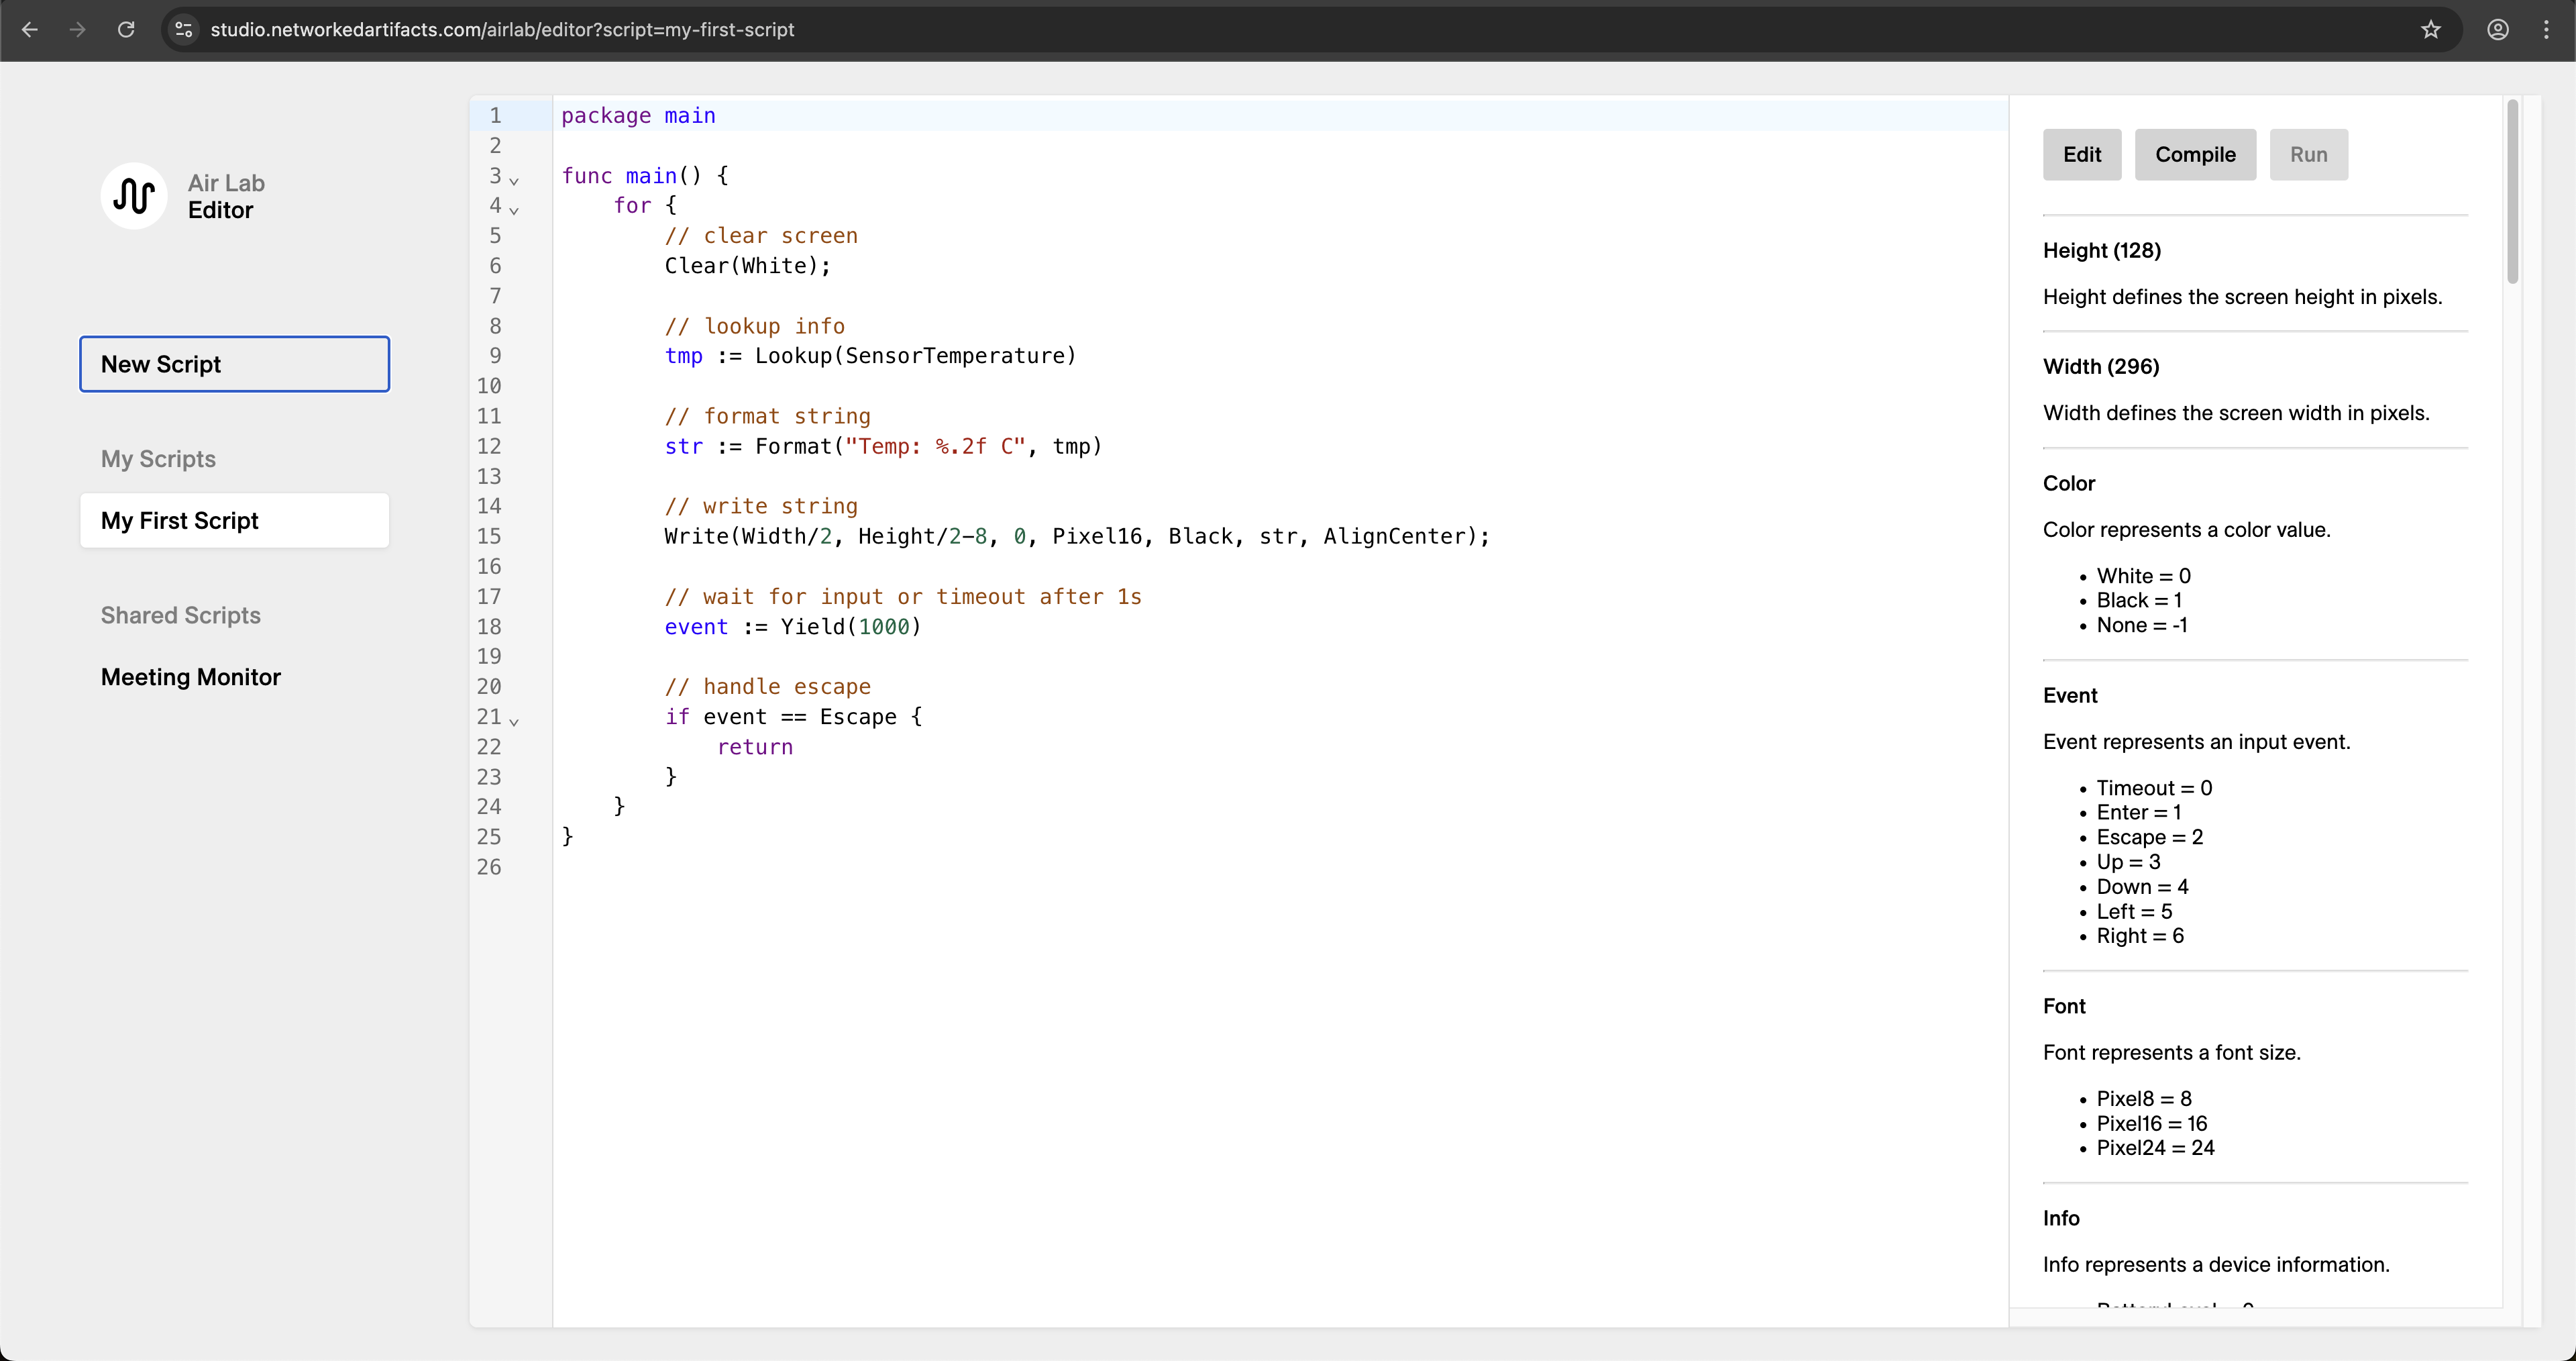Click the Run button
This screenshot has width=2576, height=1361.
click(x=2308, y=155)
